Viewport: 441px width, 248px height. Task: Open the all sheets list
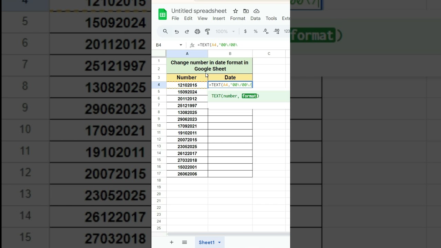click(184, 242)
